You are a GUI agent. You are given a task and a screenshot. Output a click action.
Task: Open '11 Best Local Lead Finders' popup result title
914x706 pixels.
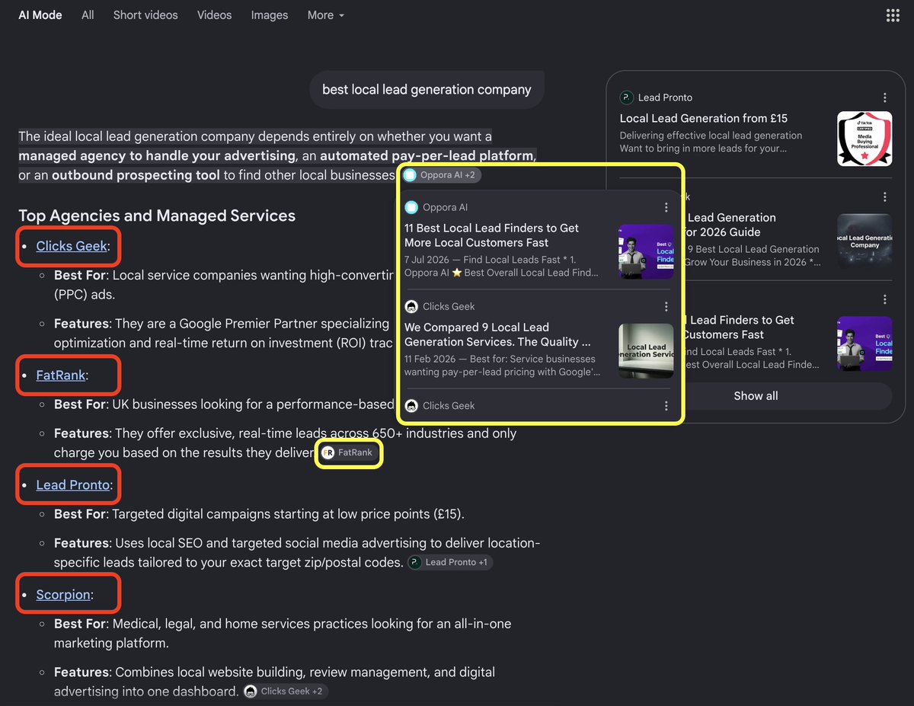[491, 235]
